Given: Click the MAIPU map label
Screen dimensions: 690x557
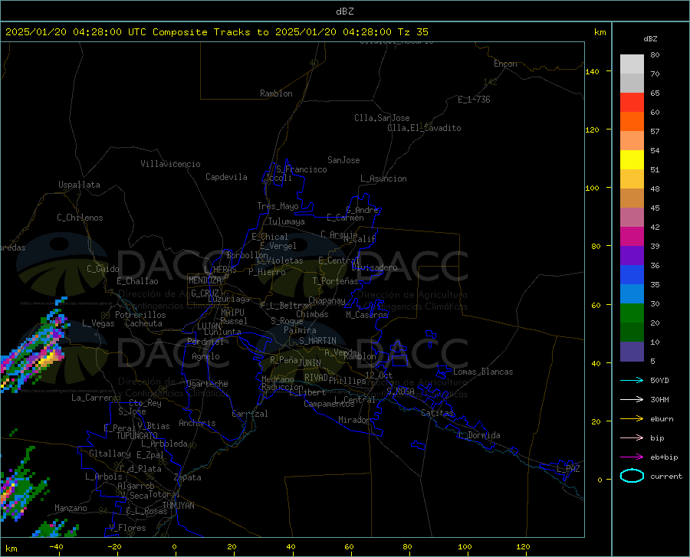Looking at the screenshot, I should [232, 312].
